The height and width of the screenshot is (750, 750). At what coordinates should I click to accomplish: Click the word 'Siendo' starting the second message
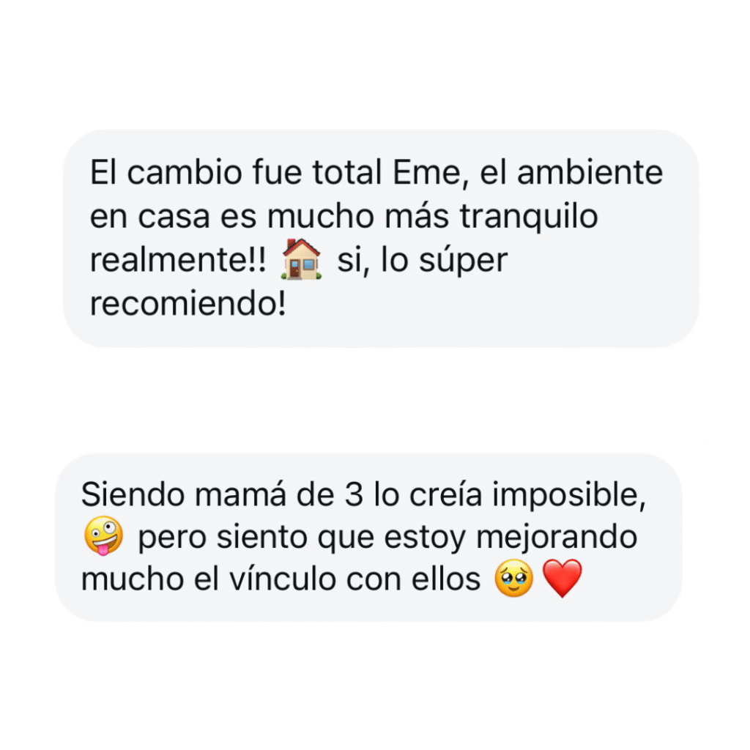point(133,494)
